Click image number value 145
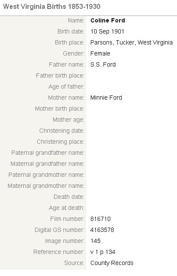The width and height of the screenshot is (177, 276). (x=95, y=241)
